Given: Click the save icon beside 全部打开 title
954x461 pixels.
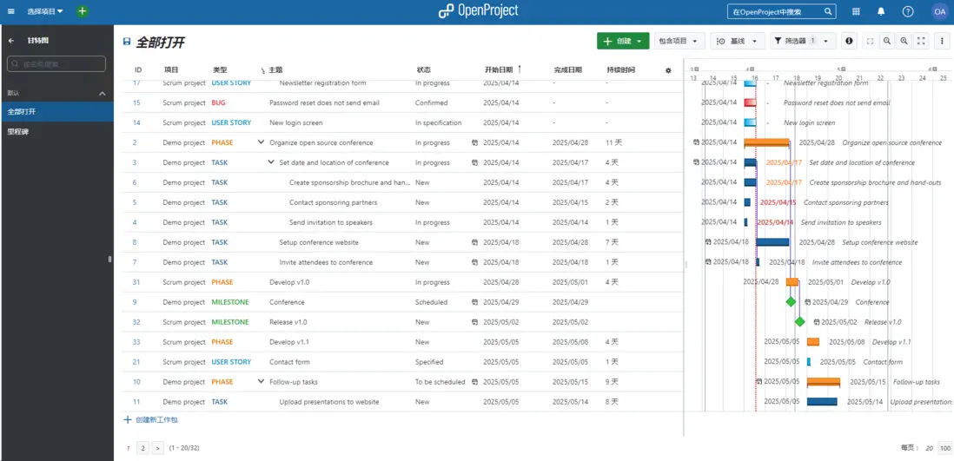Looking at the screenshot, I should pyautogui.click(x=127, y=42).
